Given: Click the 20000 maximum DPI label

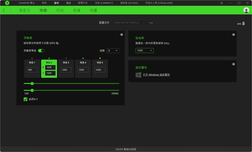Looking at the screenshot, I should point(115,93).
